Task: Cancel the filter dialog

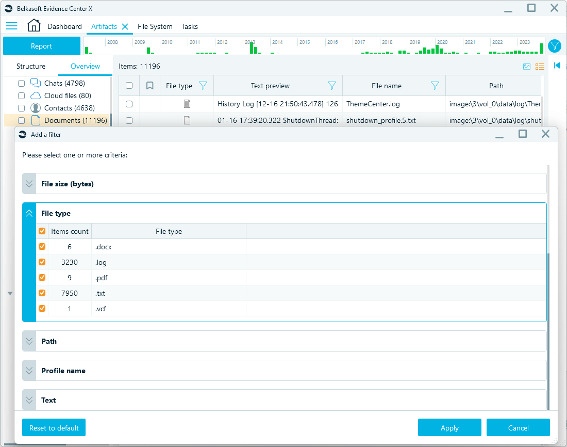Action: 518,428
